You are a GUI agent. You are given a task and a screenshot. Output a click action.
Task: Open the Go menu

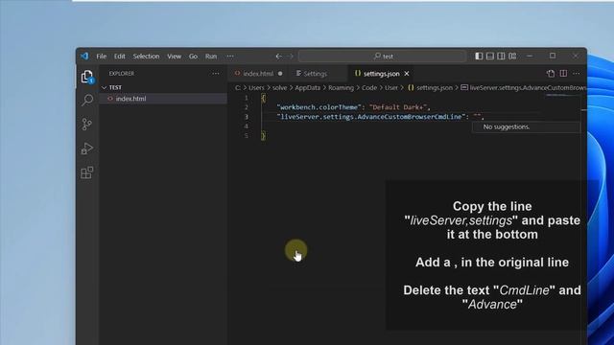(193, 57)
